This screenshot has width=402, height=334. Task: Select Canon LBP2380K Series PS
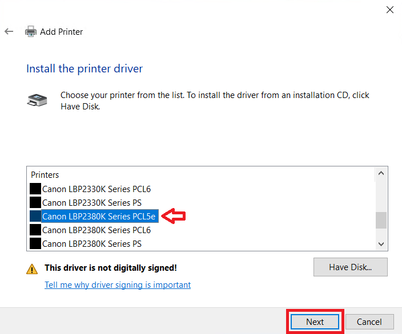click(92, 243)
